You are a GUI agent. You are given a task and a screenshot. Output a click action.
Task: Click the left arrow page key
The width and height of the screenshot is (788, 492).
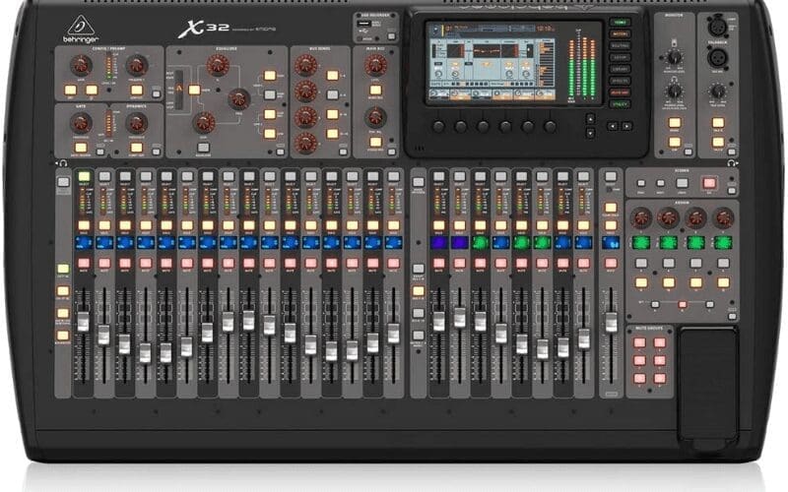point(612,126)
